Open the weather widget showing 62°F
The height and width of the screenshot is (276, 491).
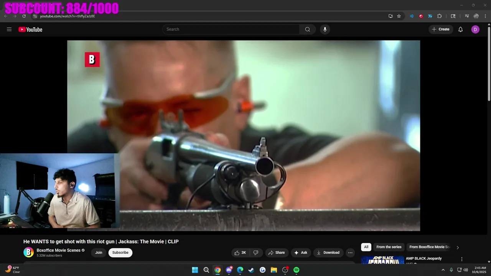coord(13,270)
